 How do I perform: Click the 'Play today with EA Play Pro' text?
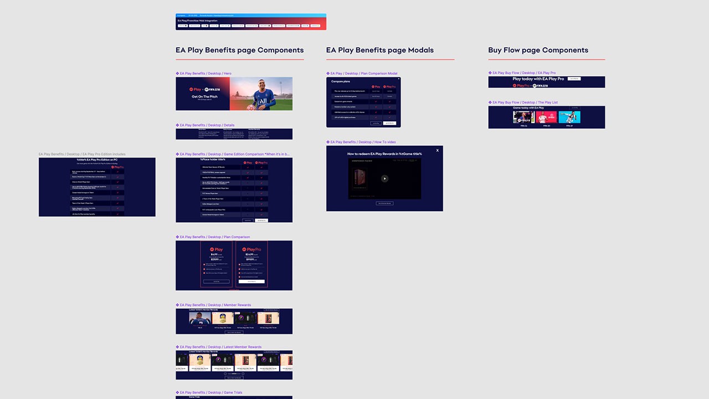click(x=538, y=79)
